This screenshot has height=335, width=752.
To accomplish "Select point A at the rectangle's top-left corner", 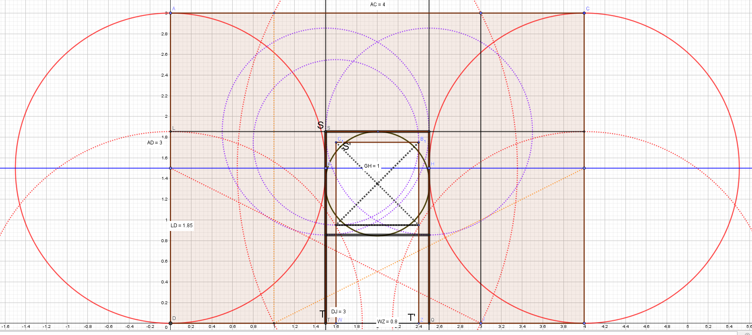I will coord(171,13).
